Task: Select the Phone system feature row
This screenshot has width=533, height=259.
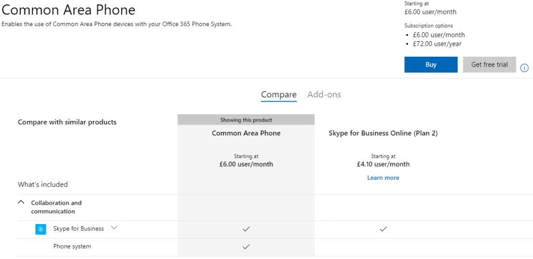Action: [x=72, y=246]
